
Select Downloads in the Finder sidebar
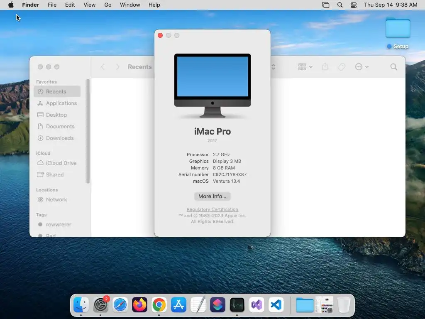point(57,138)
